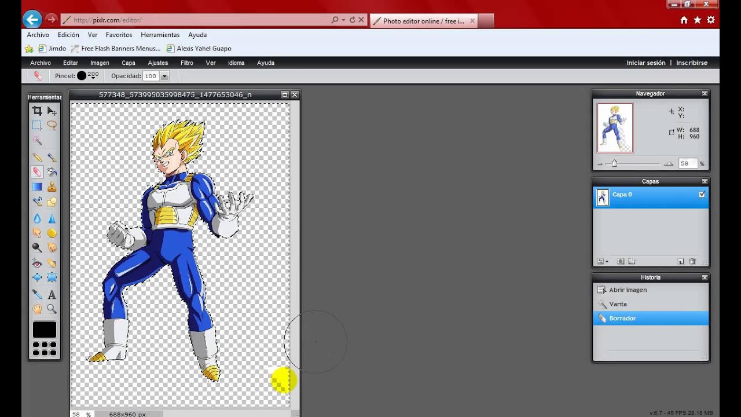The height and width of the screenshot is (417, 741).
Task: Select the Gradient tool
Action: [x=37, y=186]
